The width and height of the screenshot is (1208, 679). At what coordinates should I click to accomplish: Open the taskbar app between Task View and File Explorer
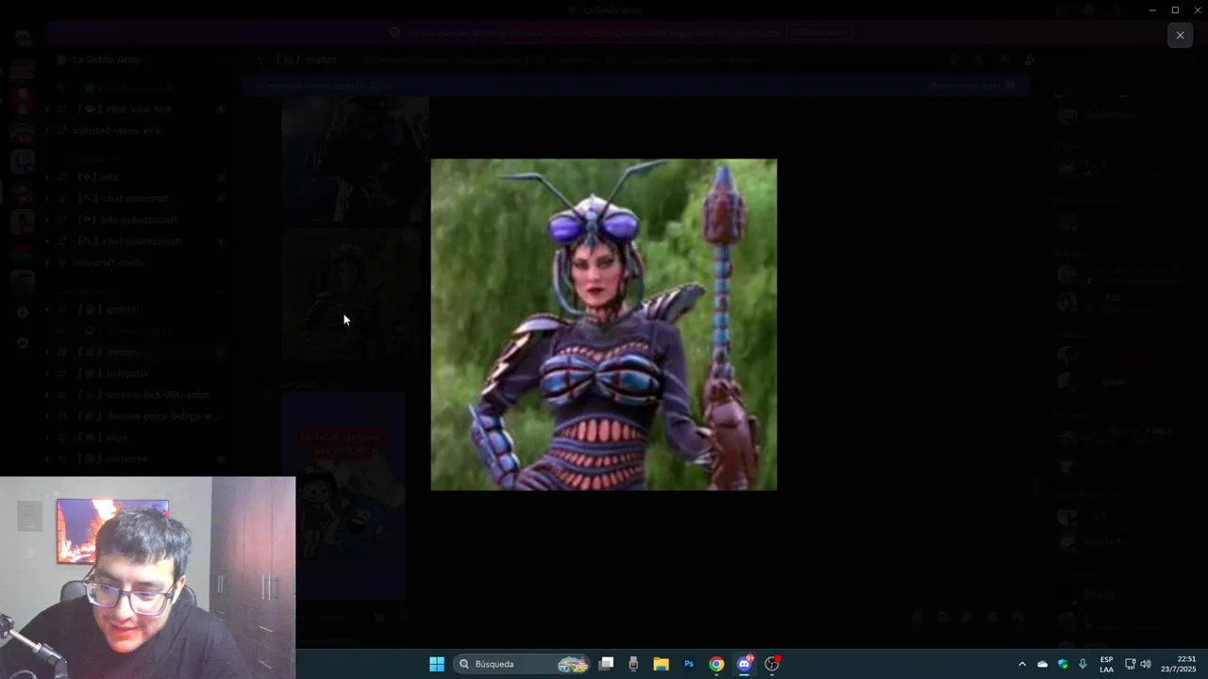point(633,664)
